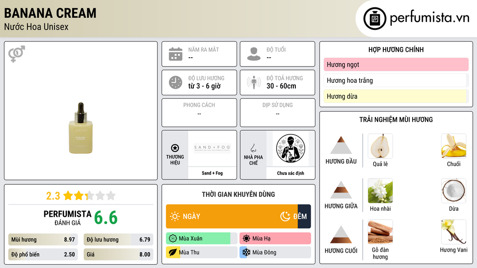This screenshot has width=477, height=268.
Task: Open the Hương Vani vanilla note image
Action: pos(454,232)
